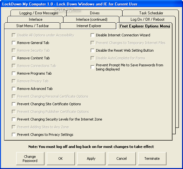183x169 pixels.
Task: Open the Task Scheduler tab
Action: click(151, 13)
